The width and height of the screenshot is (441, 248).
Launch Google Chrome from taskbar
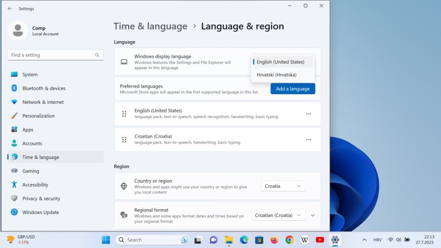(x=289, y=240)
